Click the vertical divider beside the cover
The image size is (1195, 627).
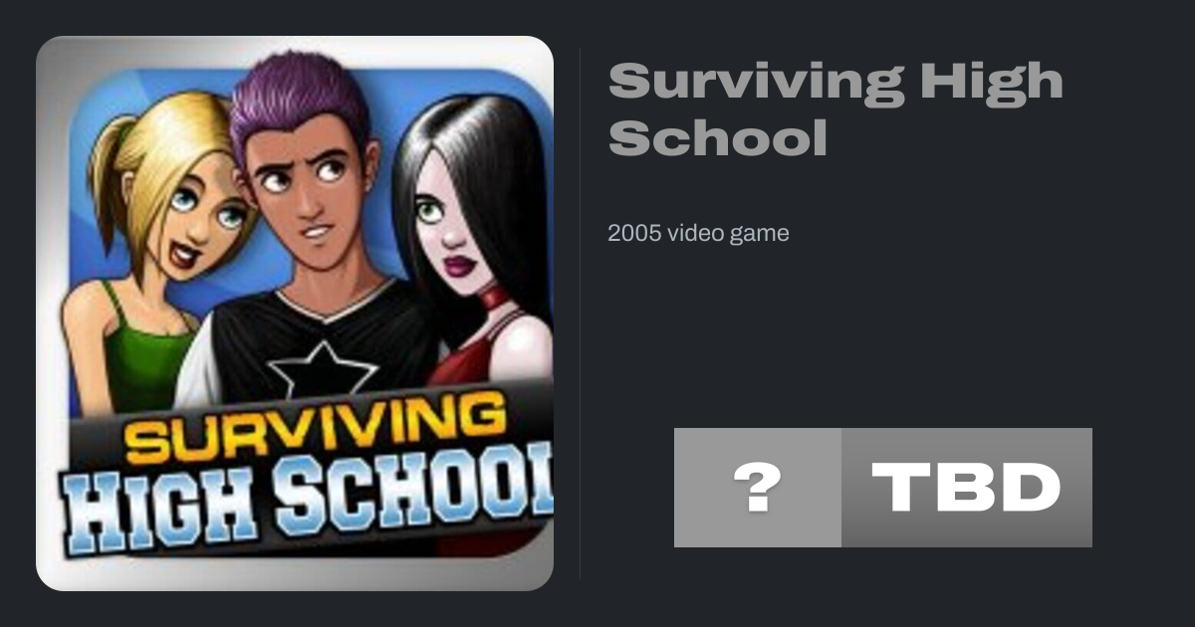point(581,313)
